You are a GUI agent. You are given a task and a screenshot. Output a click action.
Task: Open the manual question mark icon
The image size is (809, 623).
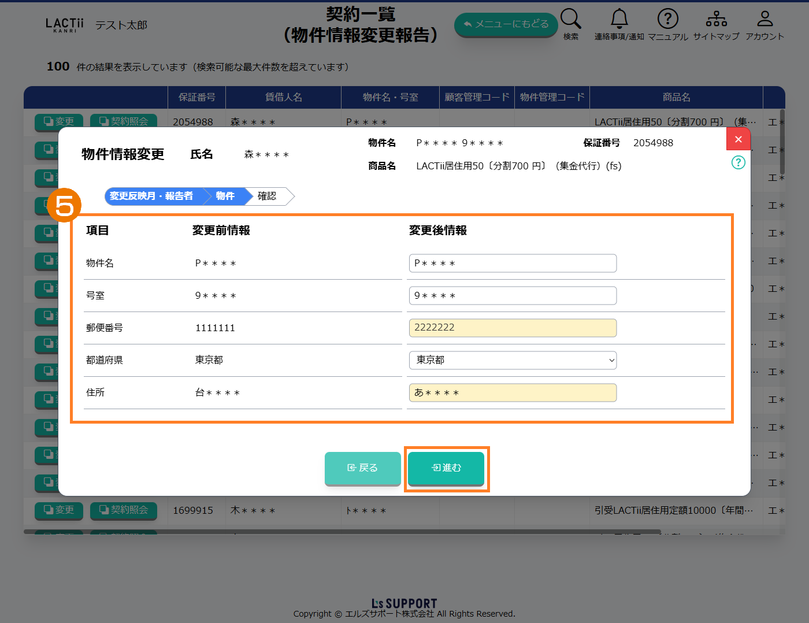point(667,19)
